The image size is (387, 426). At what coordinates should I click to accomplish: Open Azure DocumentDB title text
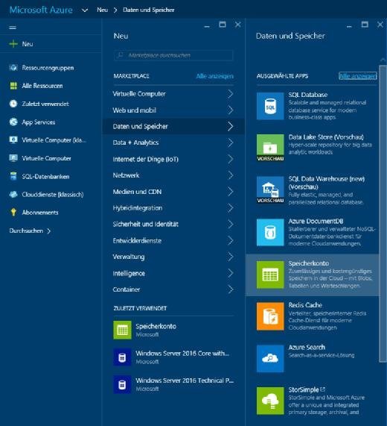pyautogui.click(x=316, y=221)
